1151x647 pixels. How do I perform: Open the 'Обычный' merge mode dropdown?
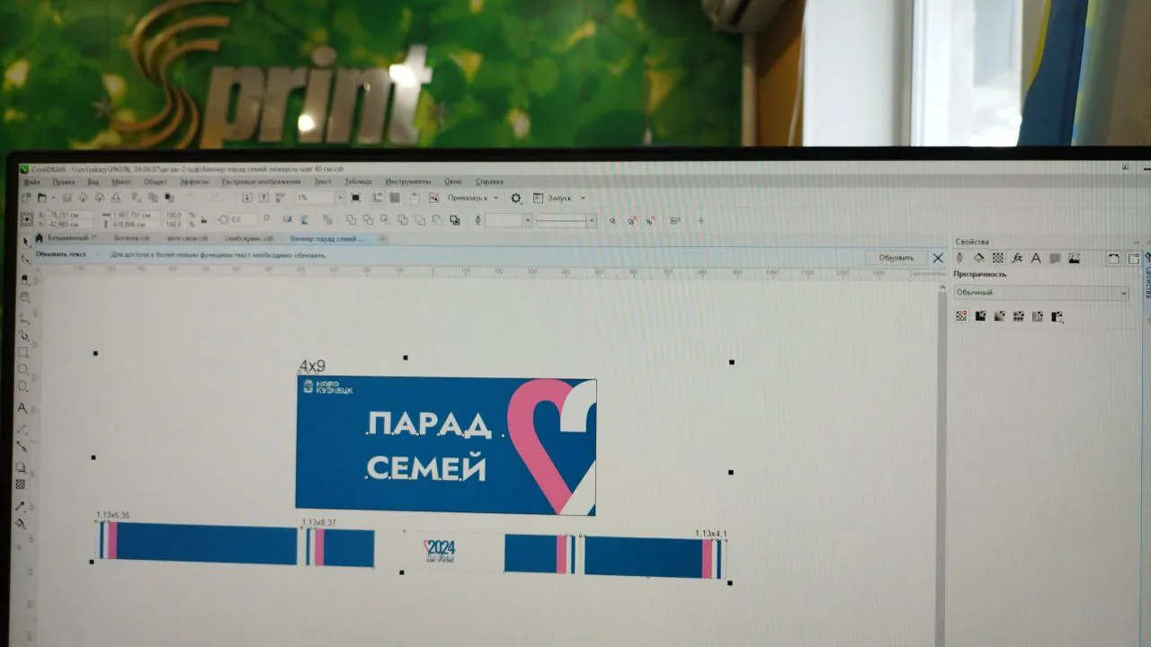1041,293
